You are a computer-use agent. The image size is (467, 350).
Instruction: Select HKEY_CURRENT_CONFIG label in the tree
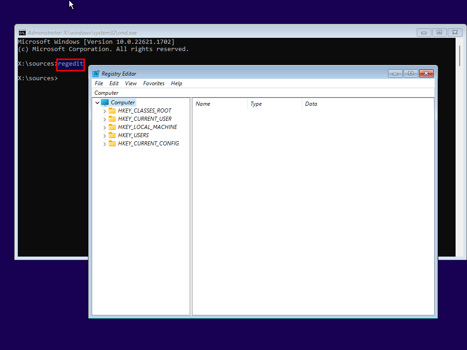(x=148, y=144)
